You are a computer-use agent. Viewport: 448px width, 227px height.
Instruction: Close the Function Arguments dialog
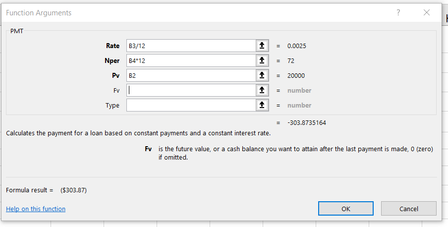[x=427, y=12]
